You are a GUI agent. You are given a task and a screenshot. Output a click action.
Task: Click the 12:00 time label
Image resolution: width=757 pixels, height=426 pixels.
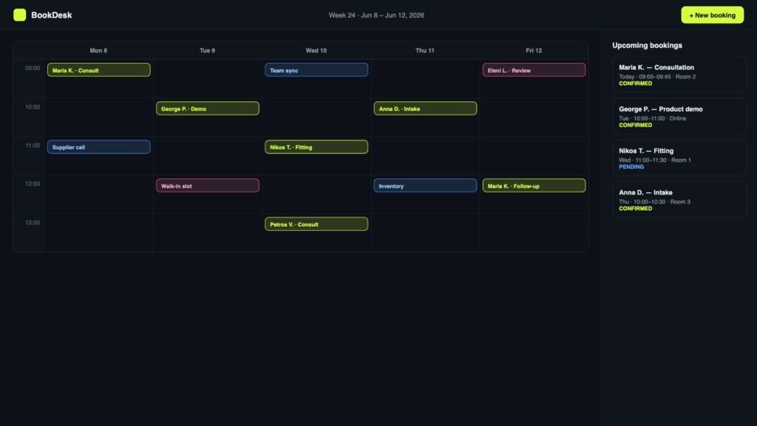tap(33, 183)
